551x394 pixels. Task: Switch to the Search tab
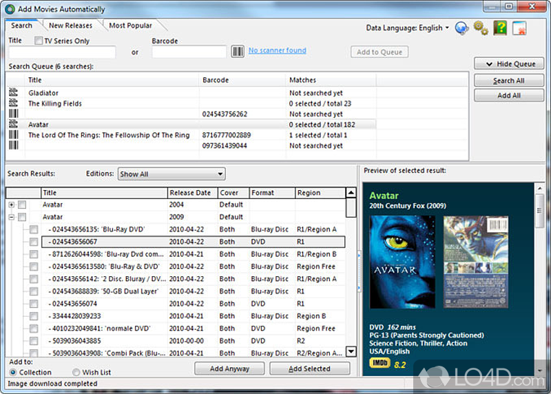click(21, 25)
